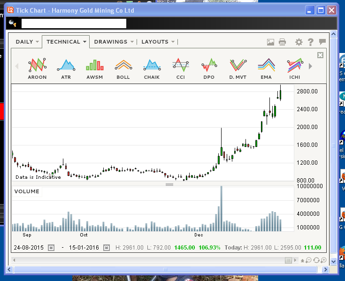This screenshot has width=345, height=281.
Task: Close the technical indicators panel
Action: (320, 55)
